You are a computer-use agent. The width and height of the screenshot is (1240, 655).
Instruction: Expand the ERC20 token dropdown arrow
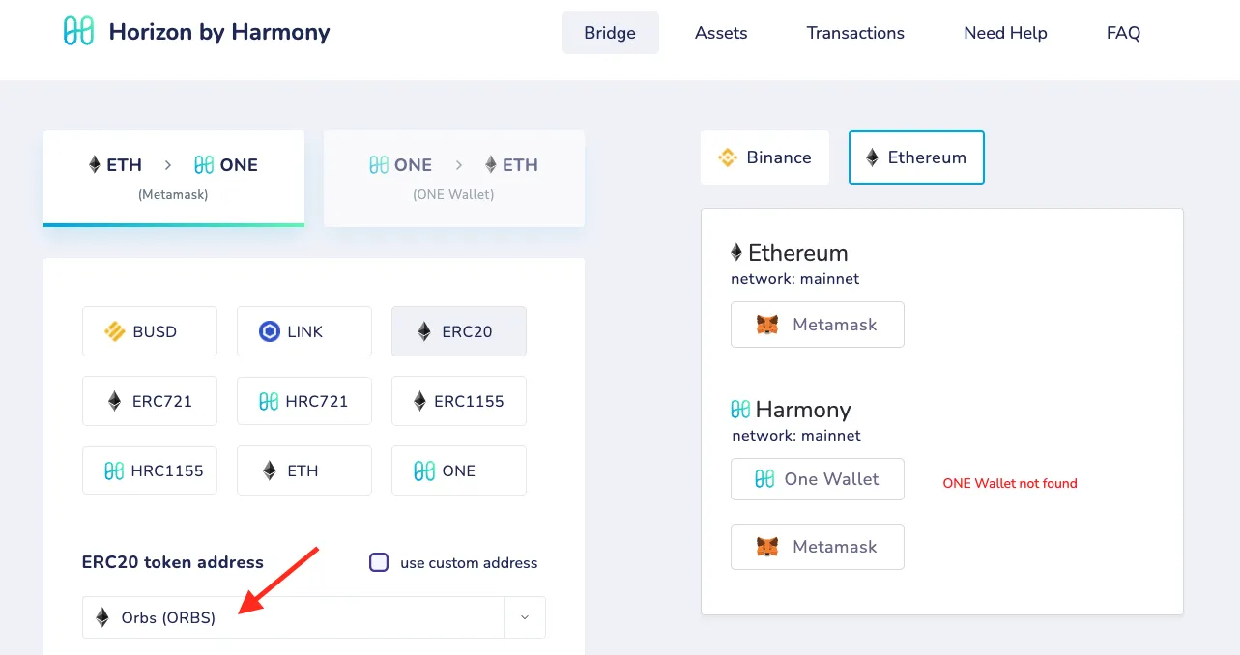coord(525,617)
